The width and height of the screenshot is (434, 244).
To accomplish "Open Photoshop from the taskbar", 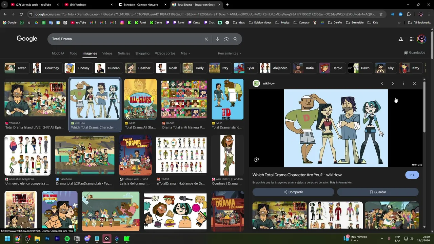I will 47,239.
